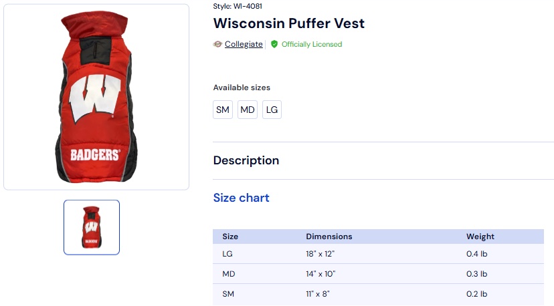This screenshot has height=306, width=554.
Task: Click the Weight column header
Action: click(x=480, y=237)
